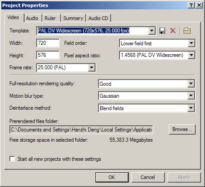Screen dimensions: 205x187
Task: Expand the Motion blur type dropdown
Action: 191,96
